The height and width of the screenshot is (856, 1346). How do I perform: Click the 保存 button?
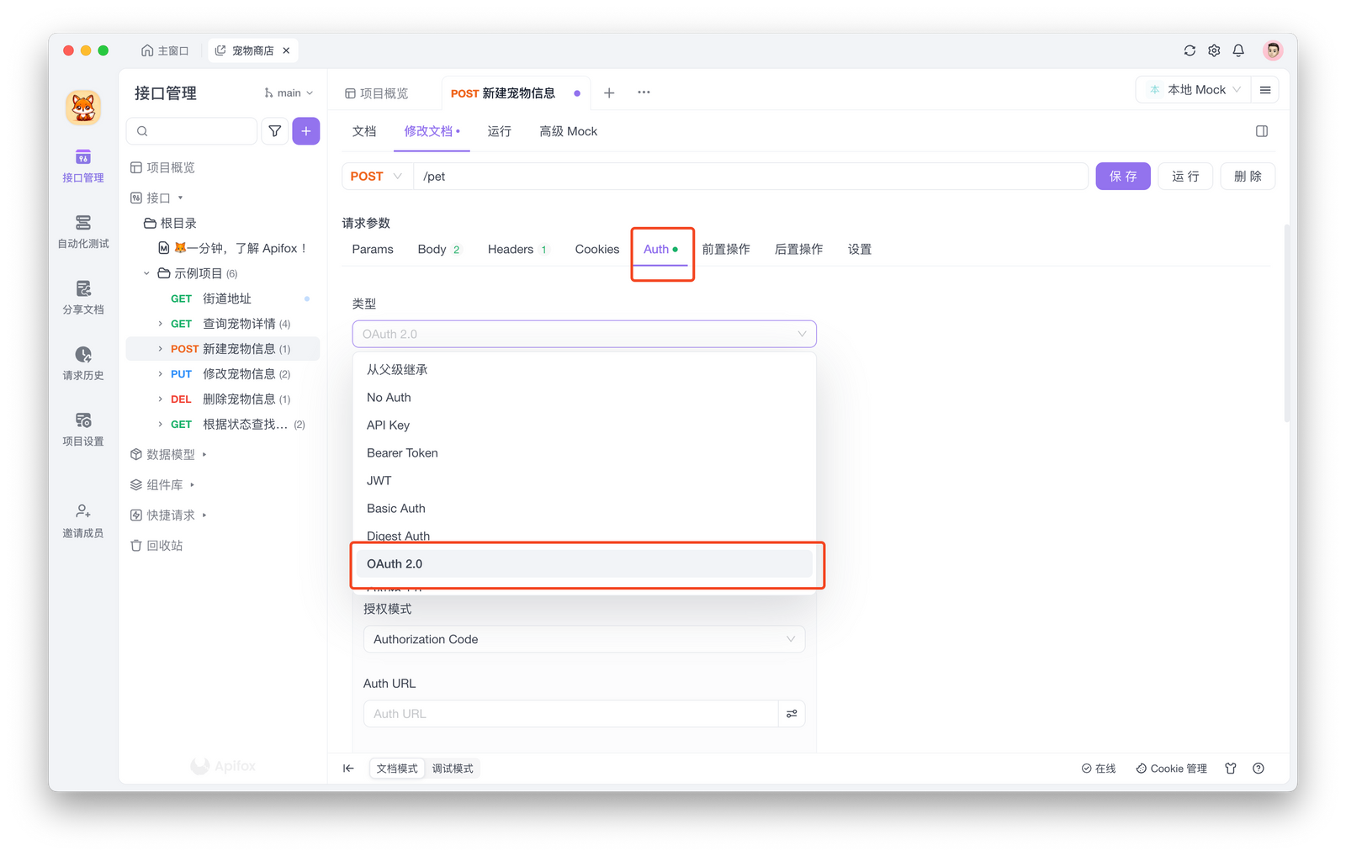click(x=1122, y=177)
